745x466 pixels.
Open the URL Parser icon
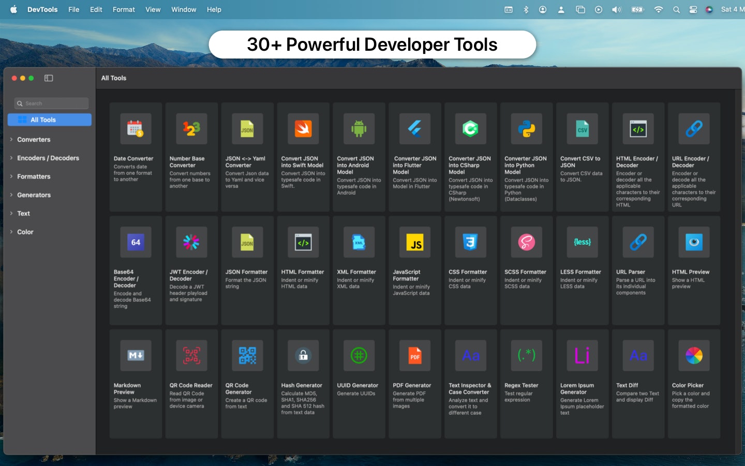click(x=638, y=242)
